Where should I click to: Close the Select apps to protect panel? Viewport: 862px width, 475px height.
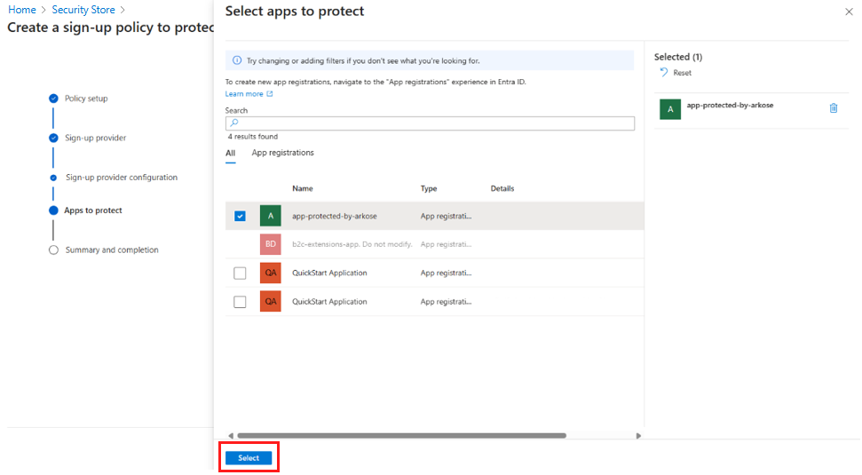pos(849,12)
